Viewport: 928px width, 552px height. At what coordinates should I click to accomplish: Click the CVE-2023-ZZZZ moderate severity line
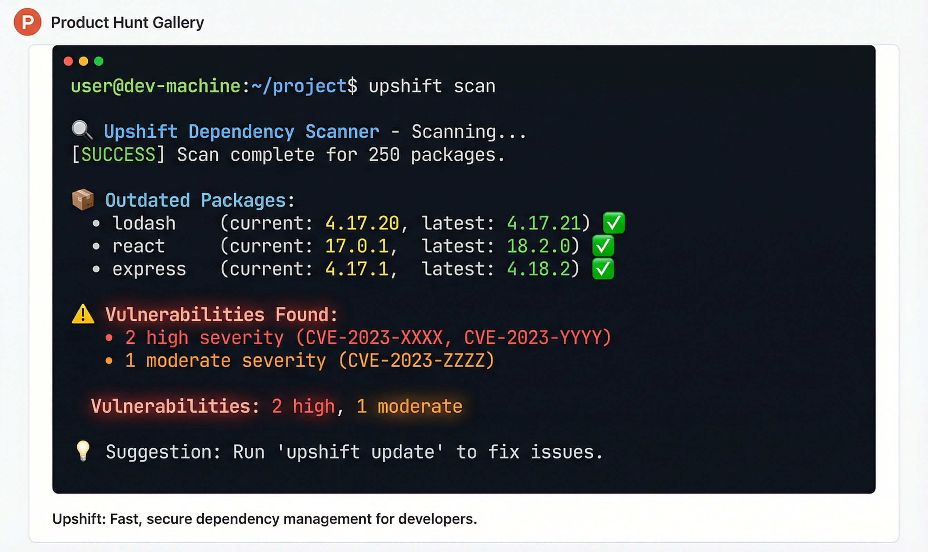click(x=309, y=361)
